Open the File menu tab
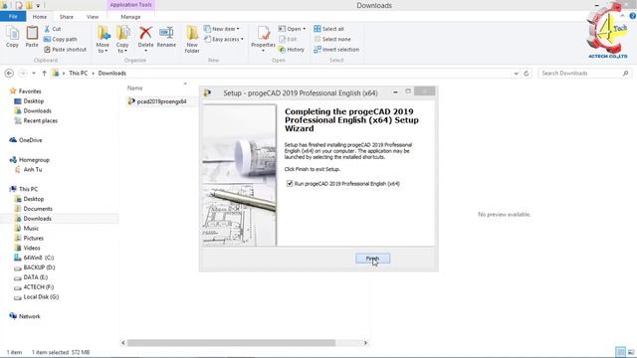This screenshot has width=637, height=358. 13,16
